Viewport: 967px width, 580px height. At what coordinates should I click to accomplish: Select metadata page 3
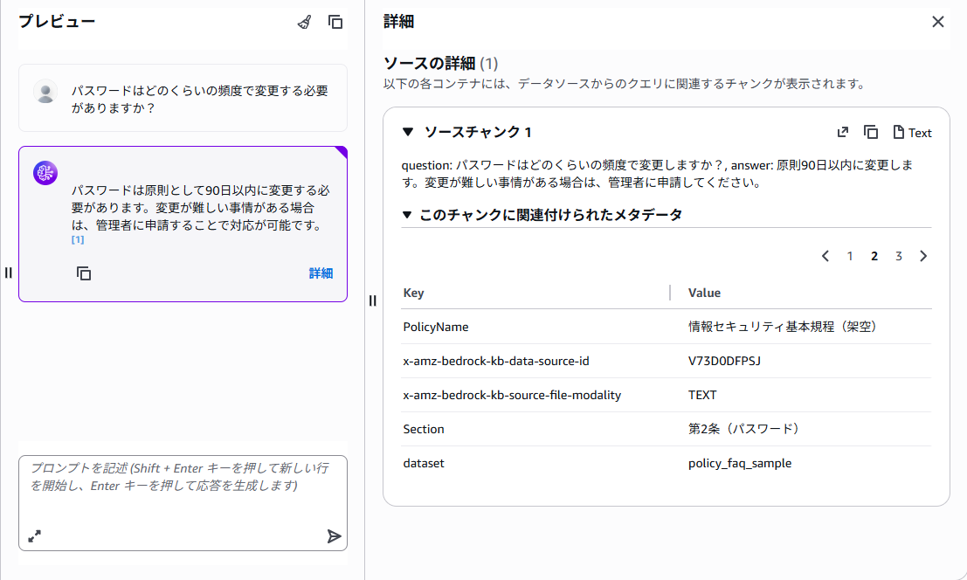[x=898, y=256]
